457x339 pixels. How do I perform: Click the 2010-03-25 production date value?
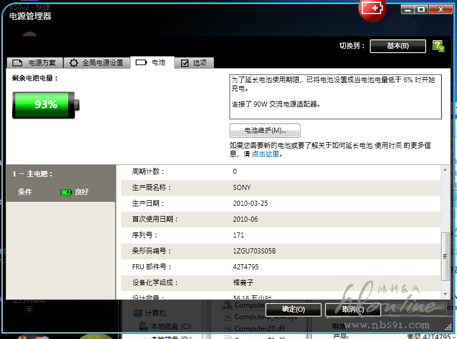point(250,204)
